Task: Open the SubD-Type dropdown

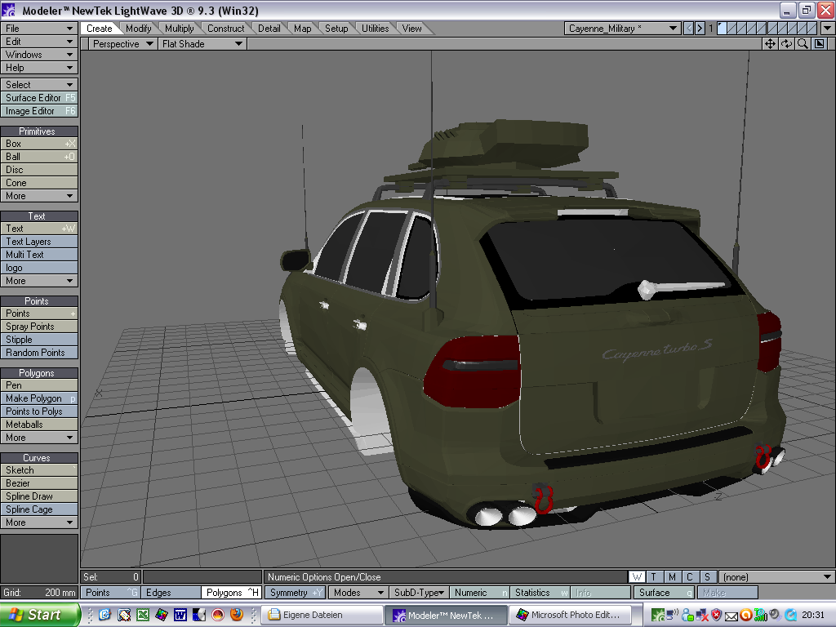Action: 419,593
